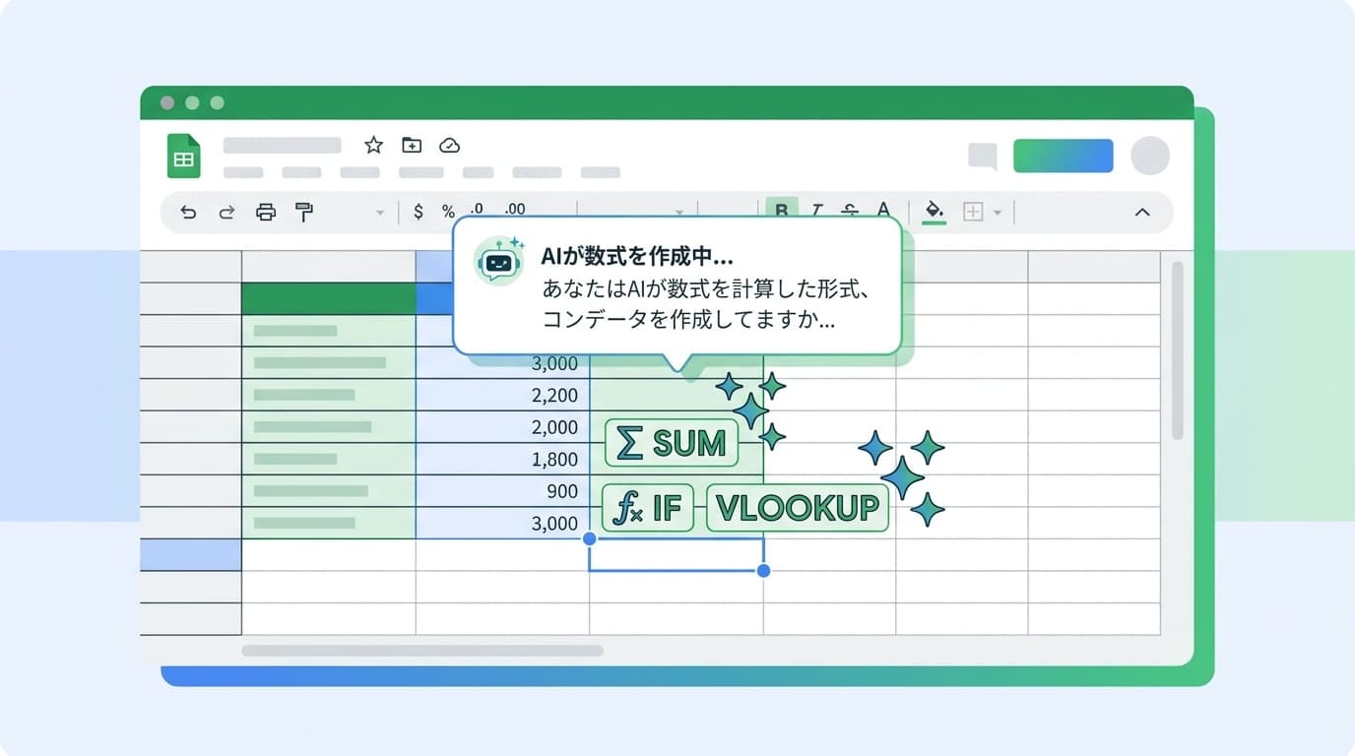Click the Google Sheets home icon
Image resolution: width=1355 pixels, height=756 pixels.
click(183, 155)
